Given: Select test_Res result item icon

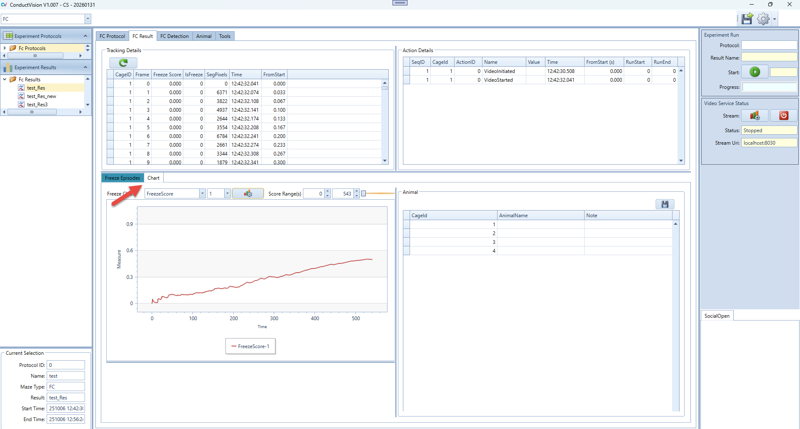Looking at the screenshot, I should (x=21, y=88).
